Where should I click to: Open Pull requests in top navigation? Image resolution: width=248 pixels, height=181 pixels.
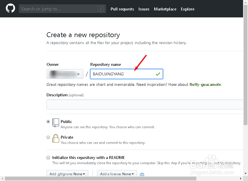point(122,9)
